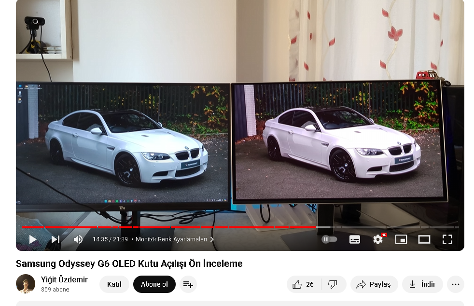Enable miniplayer mode
Image resolution: width=474 pixels, height=306 pixels.
click(x=401, y=239)
